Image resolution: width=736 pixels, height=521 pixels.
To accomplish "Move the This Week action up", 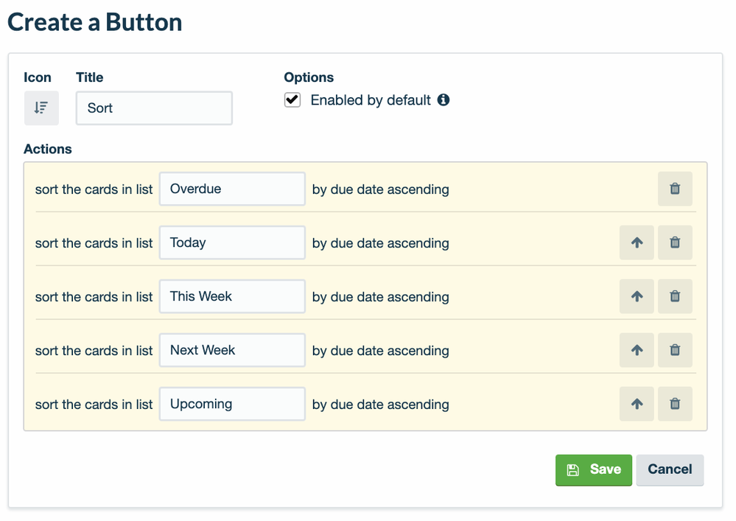I will click(637, 296).
